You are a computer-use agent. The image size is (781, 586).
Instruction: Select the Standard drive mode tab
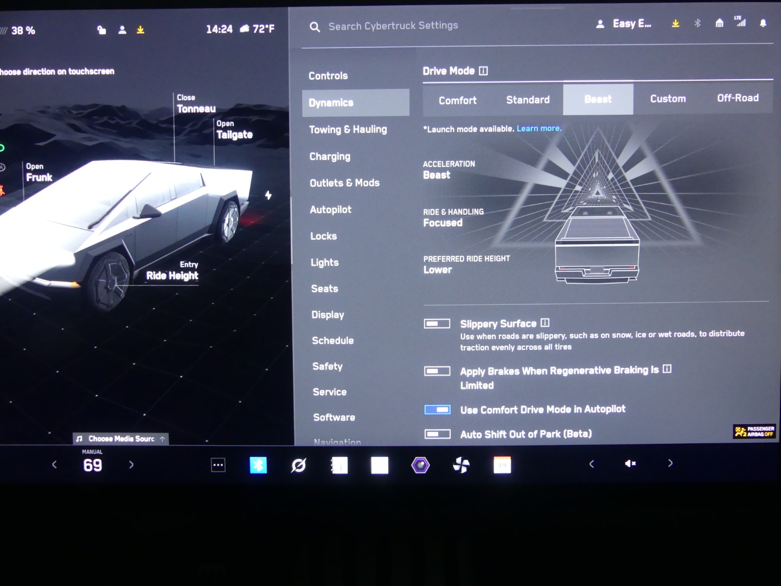528,100
